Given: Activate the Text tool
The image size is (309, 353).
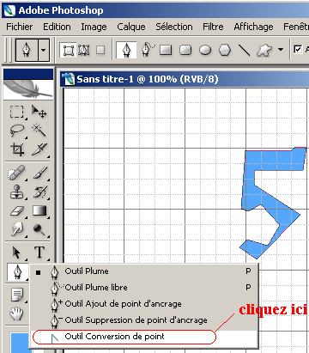Looking at the screenshot, I should 39,253.
